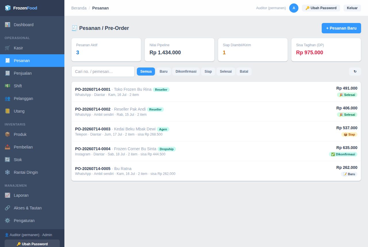Navigate to Pelanggan

32,99
